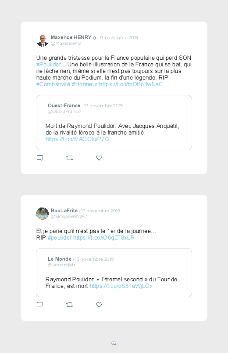This screenshot has width=228, height=353.
Task: Follow link t.co/tpDBo8wNsC
Action: (x=131, y=84)
